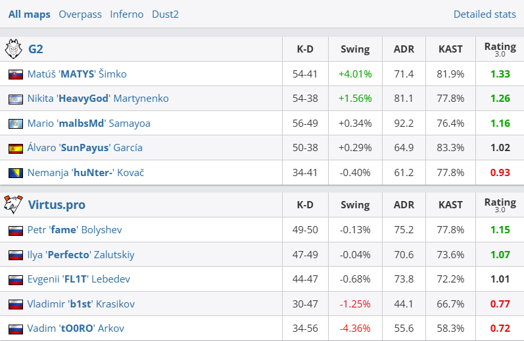Show Dust2 map statistics
The height and width of the screenshot is (341, 524).
(x=165, y=14)
